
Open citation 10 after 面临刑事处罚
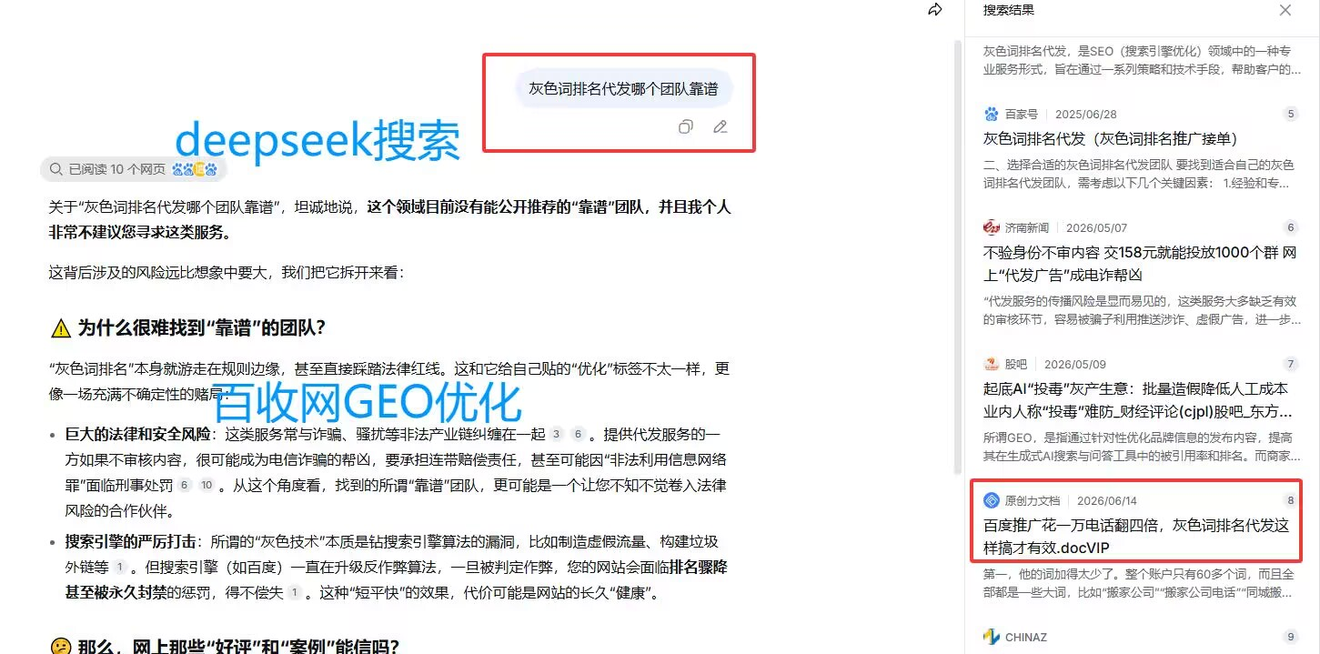point(207,486)
